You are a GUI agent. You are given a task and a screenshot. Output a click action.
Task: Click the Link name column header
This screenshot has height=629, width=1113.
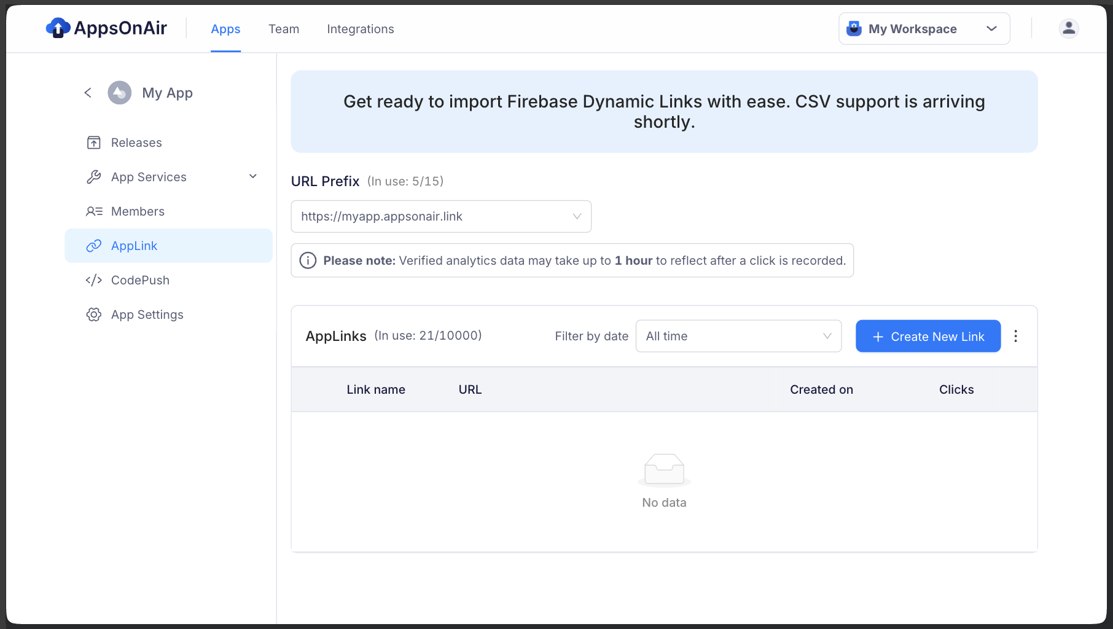[x=376, y=389]
